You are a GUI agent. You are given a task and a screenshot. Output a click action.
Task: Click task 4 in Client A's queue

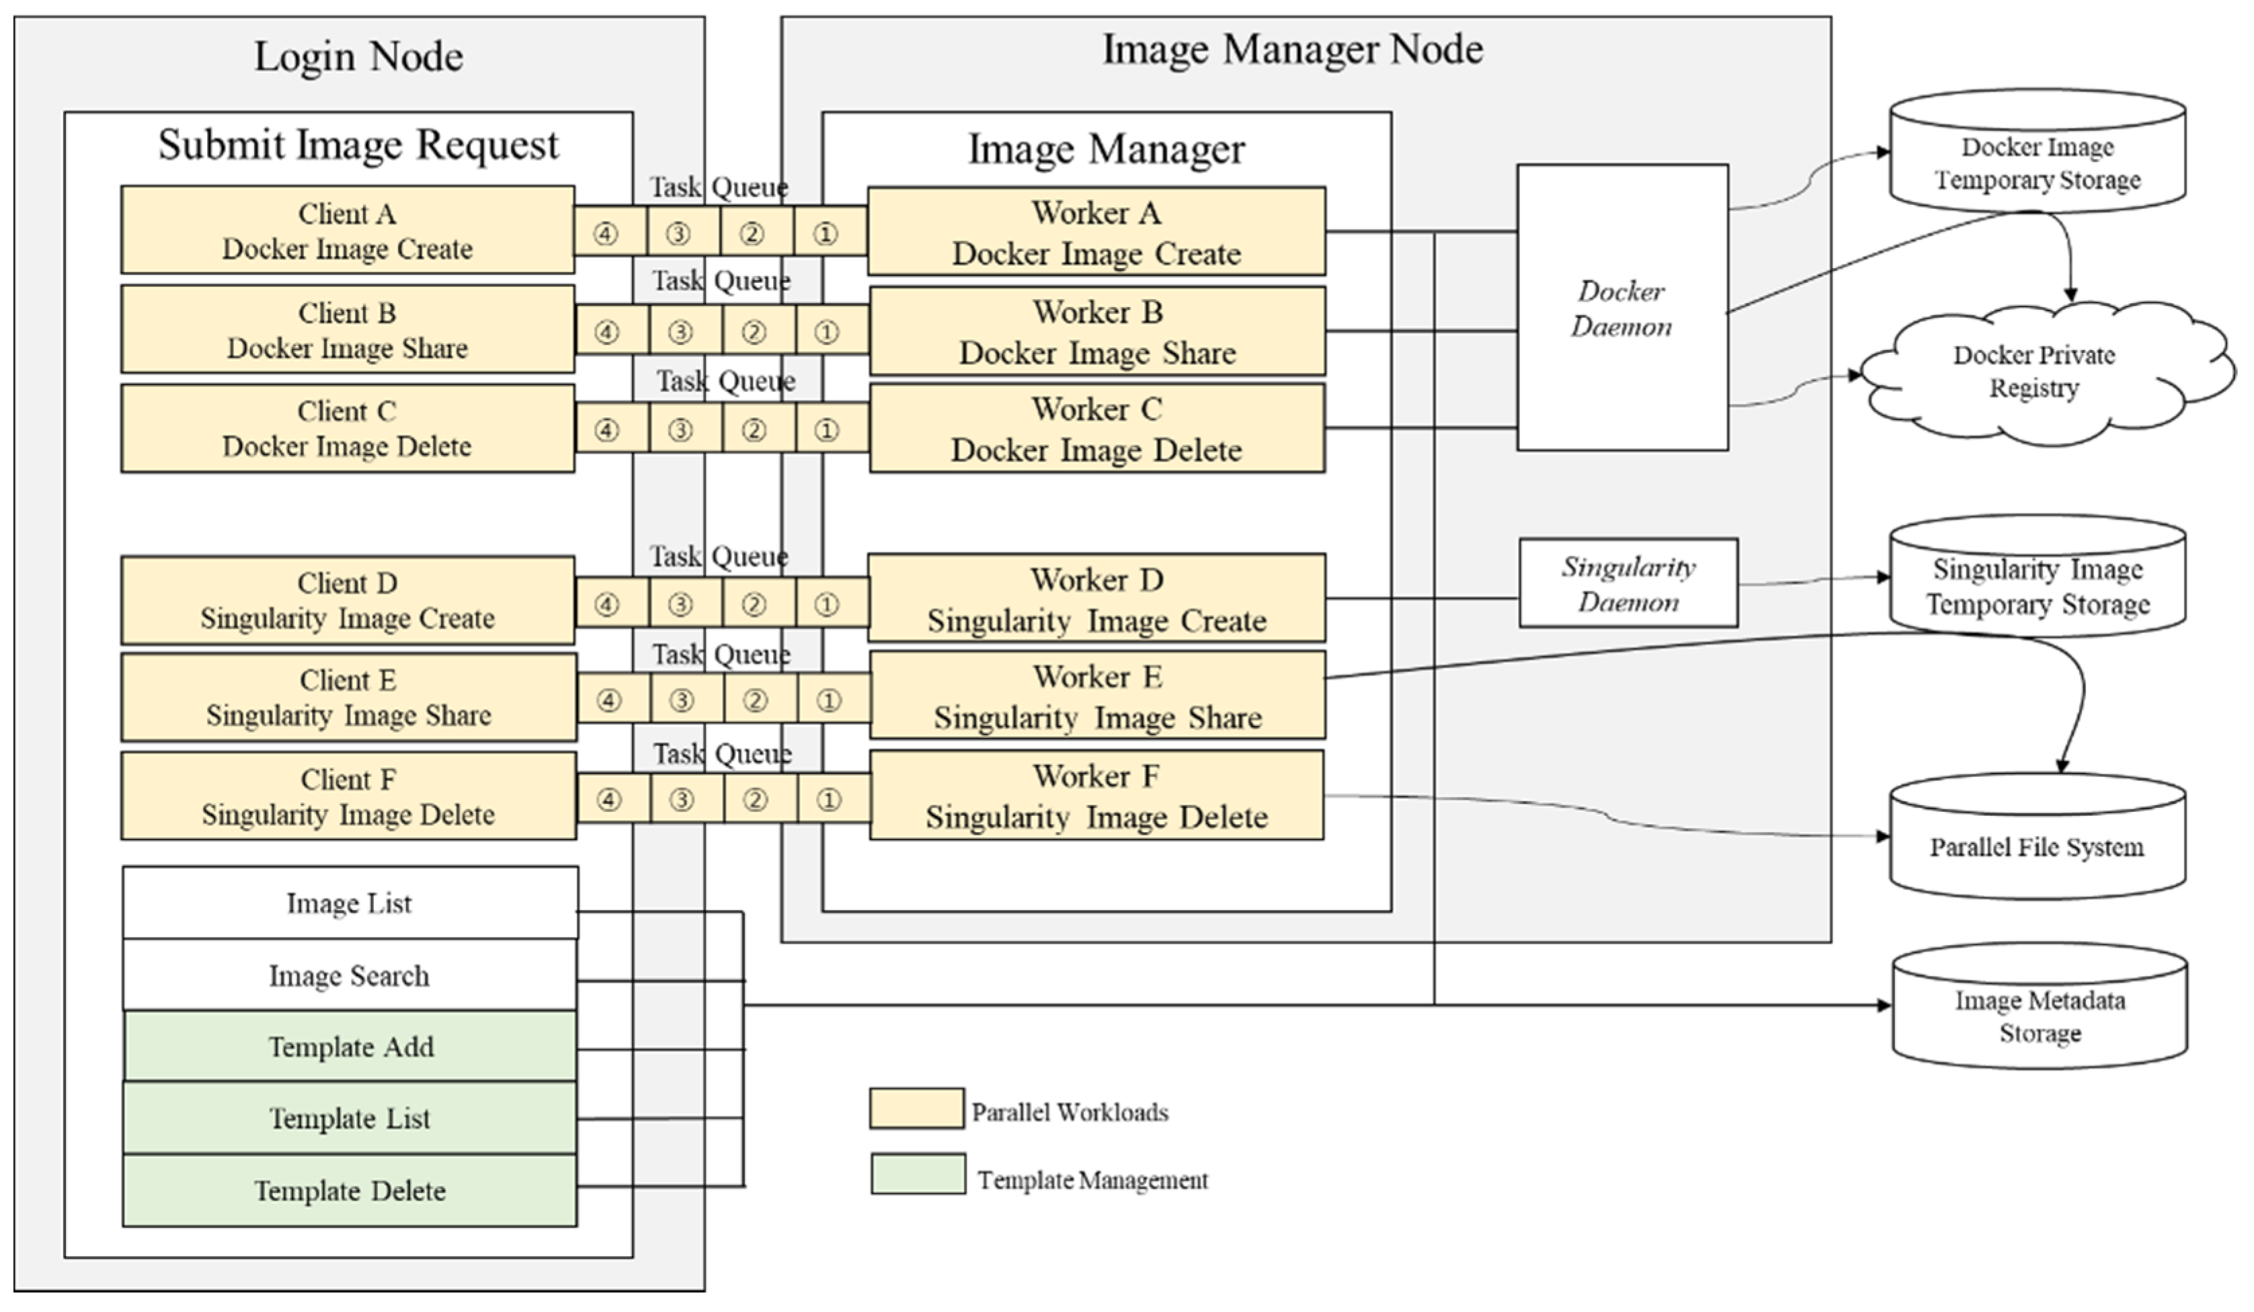tap(606, 233)
